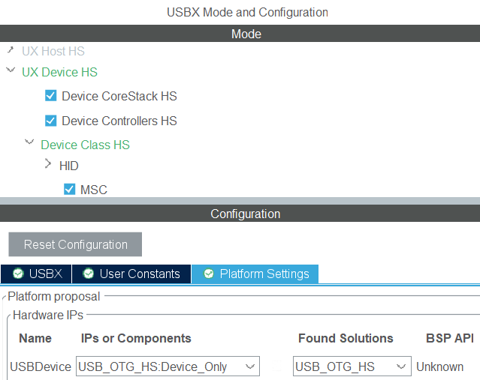The width and height of the screenshot is (480, 380).
Task: Expand the UX Host HS section
Action: (x=10, y=51)
